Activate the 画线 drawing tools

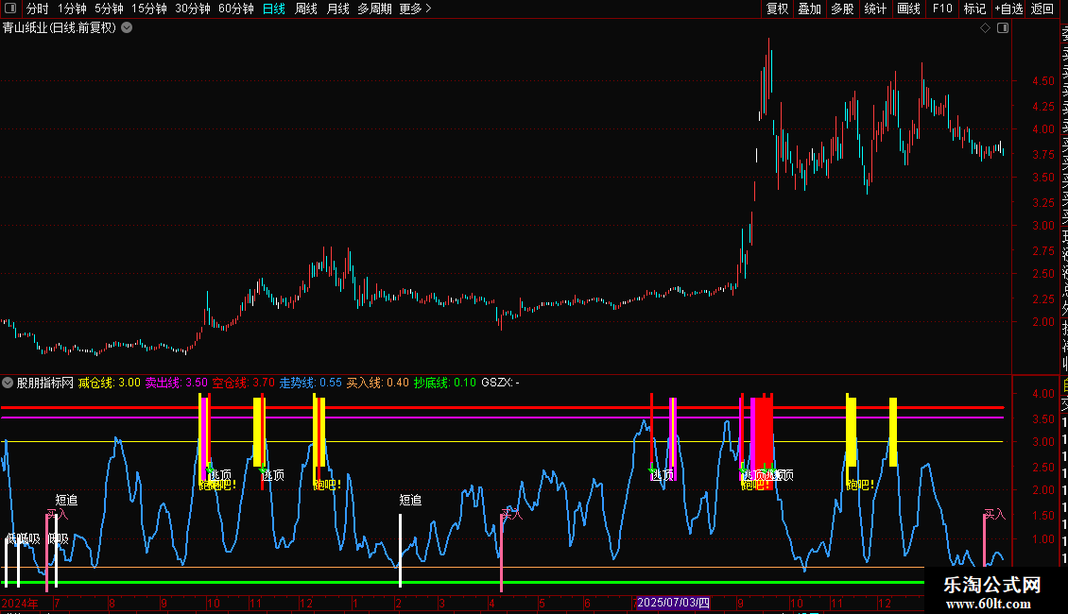(908, 9)
